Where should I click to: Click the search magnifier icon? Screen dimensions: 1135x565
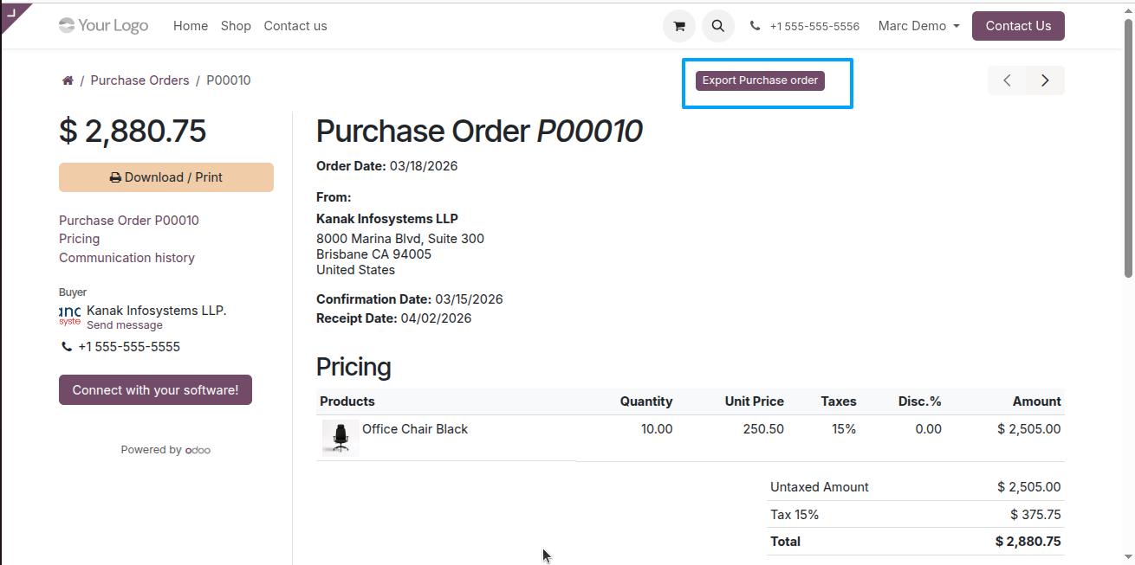[x=718, y=26]
